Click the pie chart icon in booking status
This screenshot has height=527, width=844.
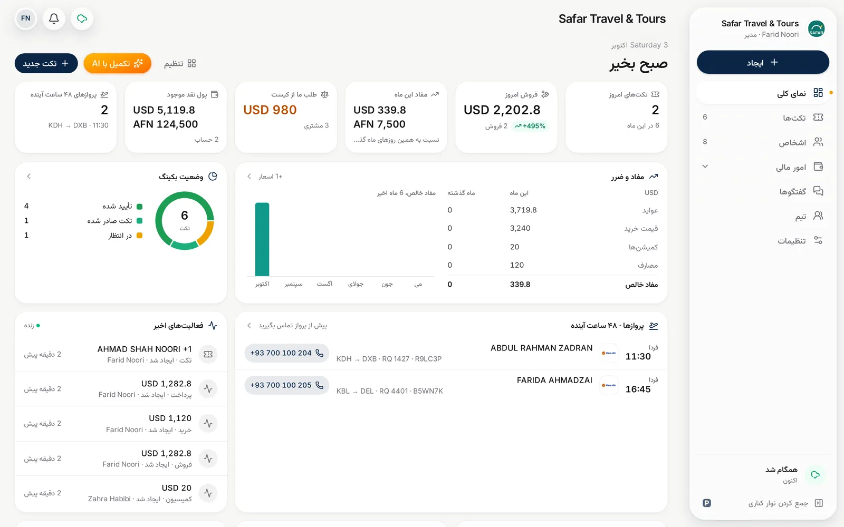point(213,177)
